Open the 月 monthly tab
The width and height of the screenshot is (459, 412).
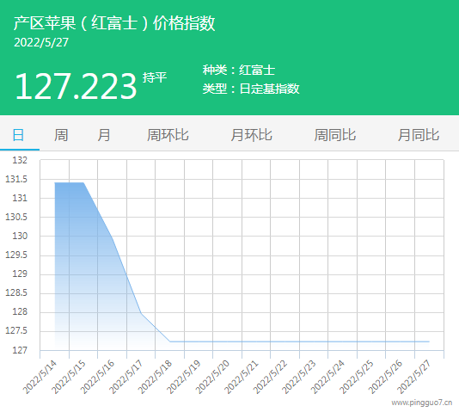[104, 135]
